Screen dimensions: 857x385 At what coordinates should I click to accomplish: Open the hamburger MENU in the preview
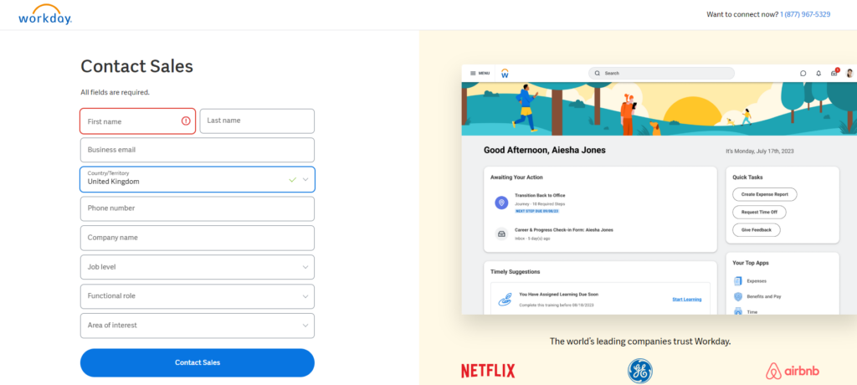480,73
